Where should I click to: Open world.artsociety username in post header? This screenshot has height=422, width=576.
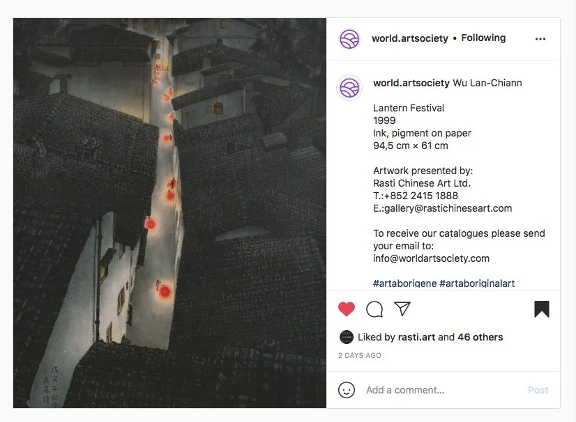410,38
